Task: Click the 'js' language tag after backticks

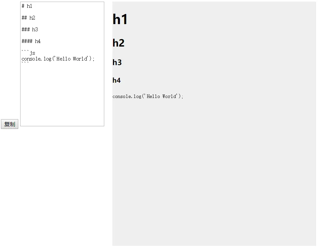Action: pyautogui.click(x=33, y=53)
